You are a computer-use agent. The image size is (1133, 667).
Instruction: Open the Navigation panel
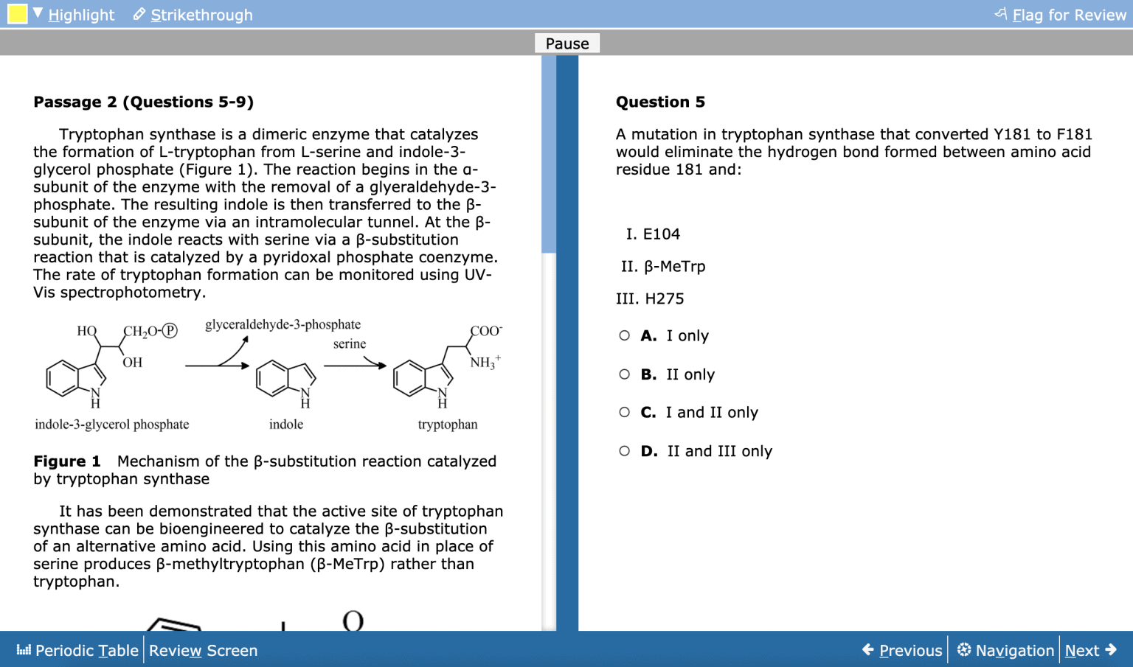point(1005,650)
